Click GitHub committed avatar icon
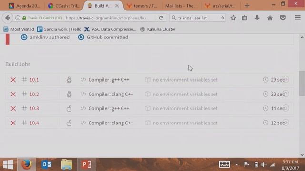Screen dimensions: 305x171 81,37
